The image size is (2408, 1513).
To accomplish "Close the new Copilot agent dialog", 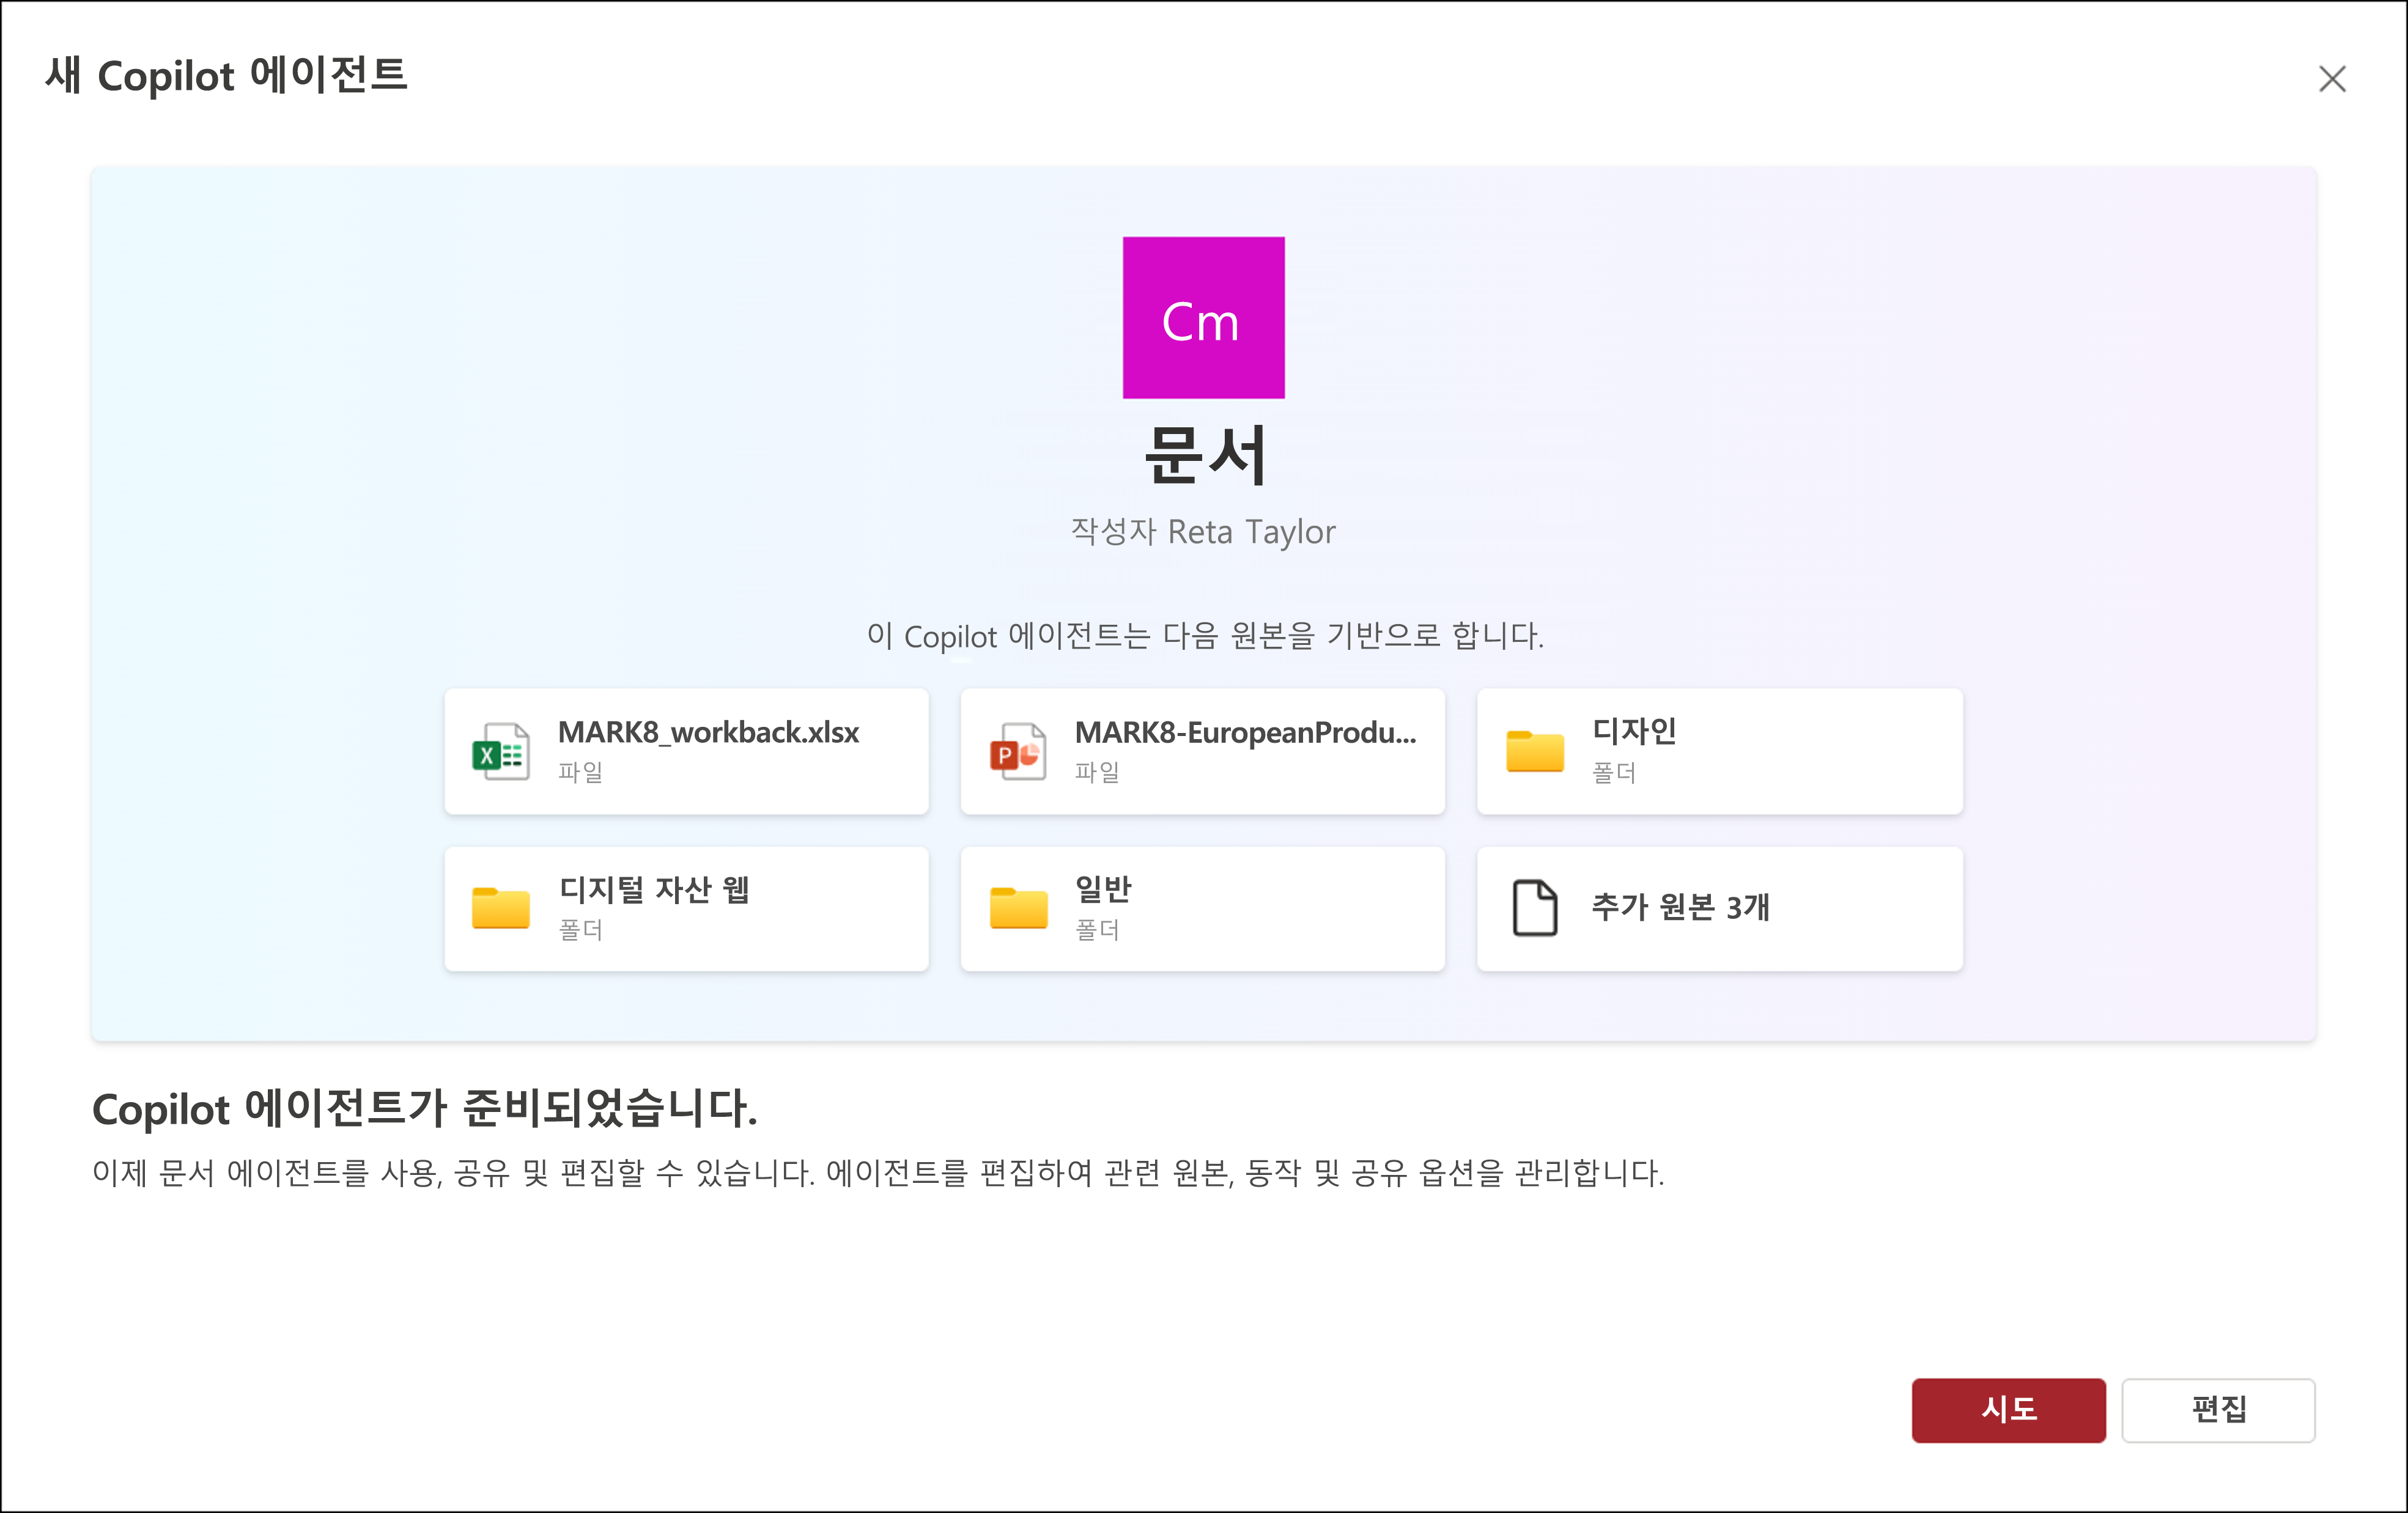I will click(x=2331, y=79).
